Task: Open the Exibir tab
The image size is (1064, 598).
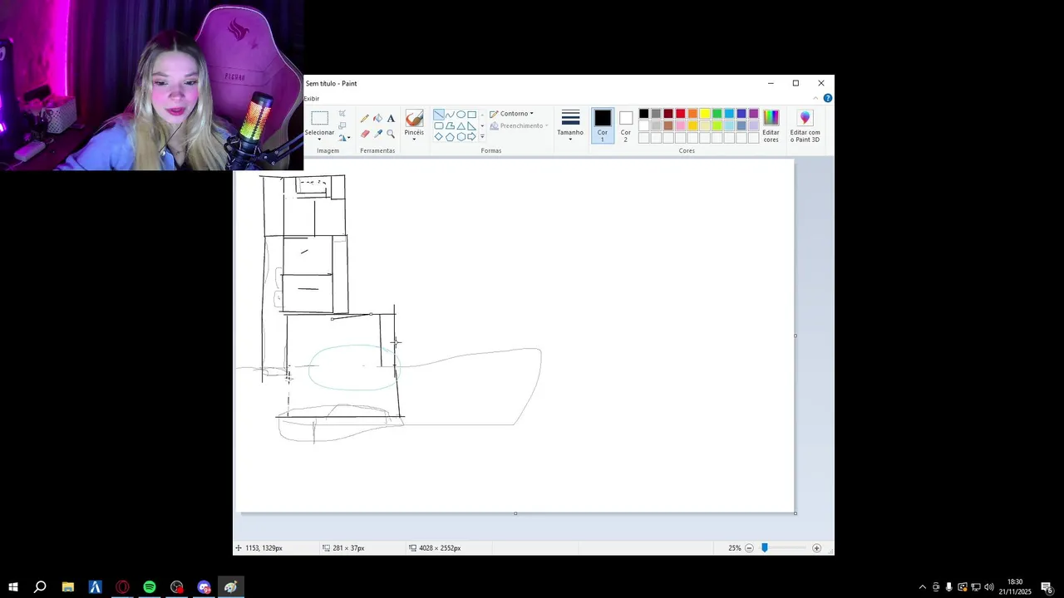Action: click(x=311, y=98)
